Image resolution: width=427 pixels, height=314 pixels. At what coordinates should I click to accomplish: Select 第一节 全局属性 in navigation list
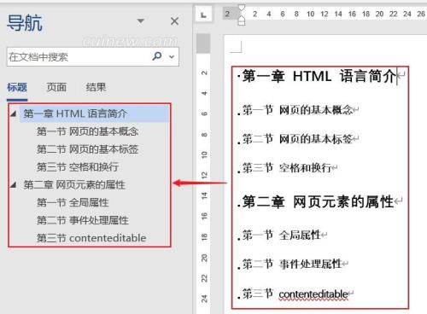73,202
